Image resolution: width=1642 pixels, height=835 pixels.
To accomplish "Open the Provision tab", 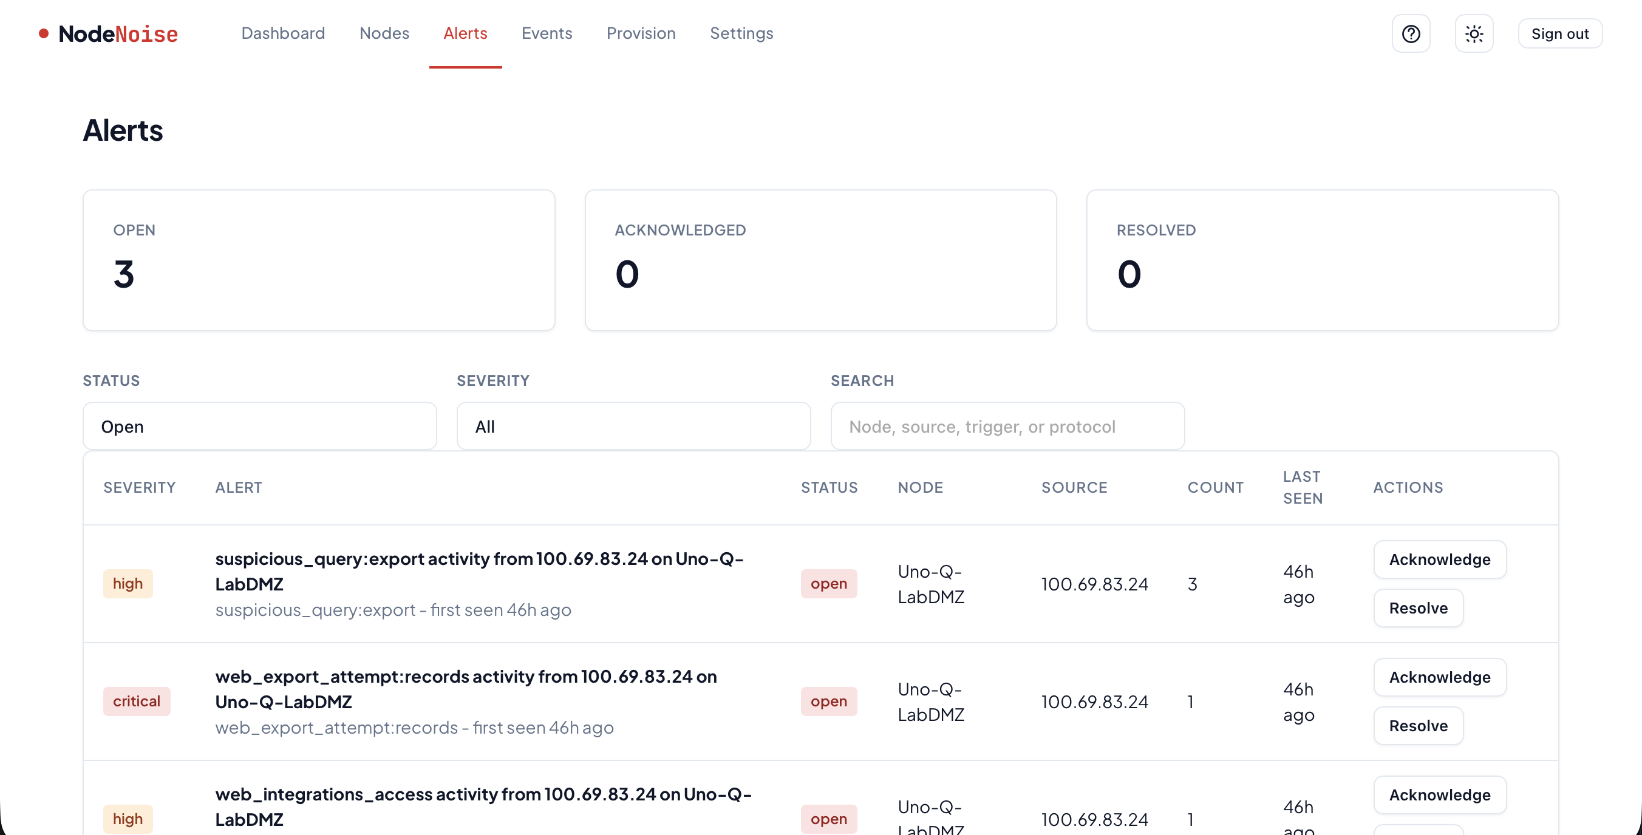I will click(x=641, y=33).
